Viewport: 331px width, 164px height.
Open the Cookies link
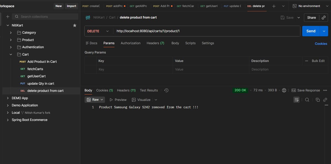click(x=321, y=44)
